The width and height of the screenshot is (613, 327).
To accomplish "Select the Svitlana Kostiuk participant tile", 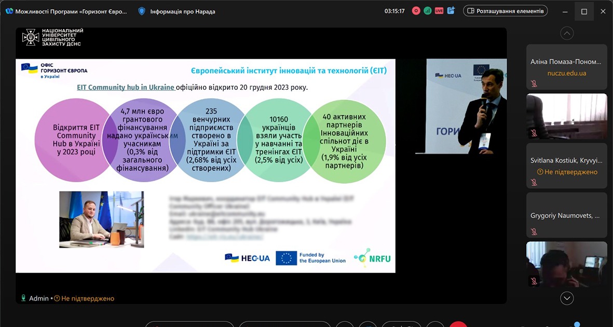I will tap(566, 165).
